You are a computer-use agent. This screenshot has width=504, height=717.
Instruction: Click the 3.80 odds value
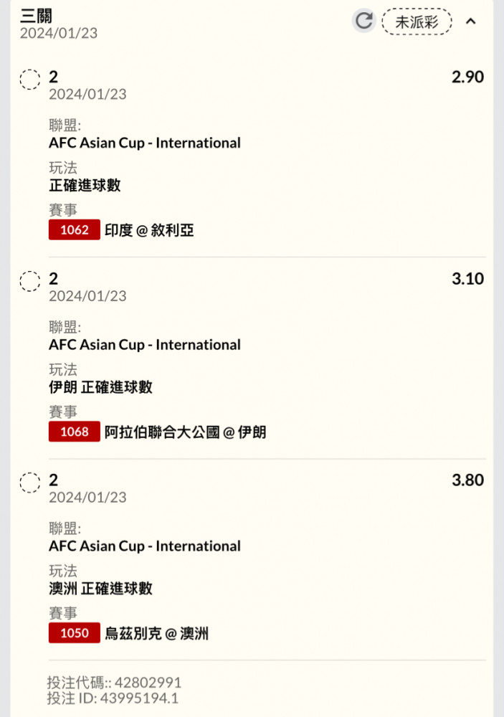pos(467,480)
